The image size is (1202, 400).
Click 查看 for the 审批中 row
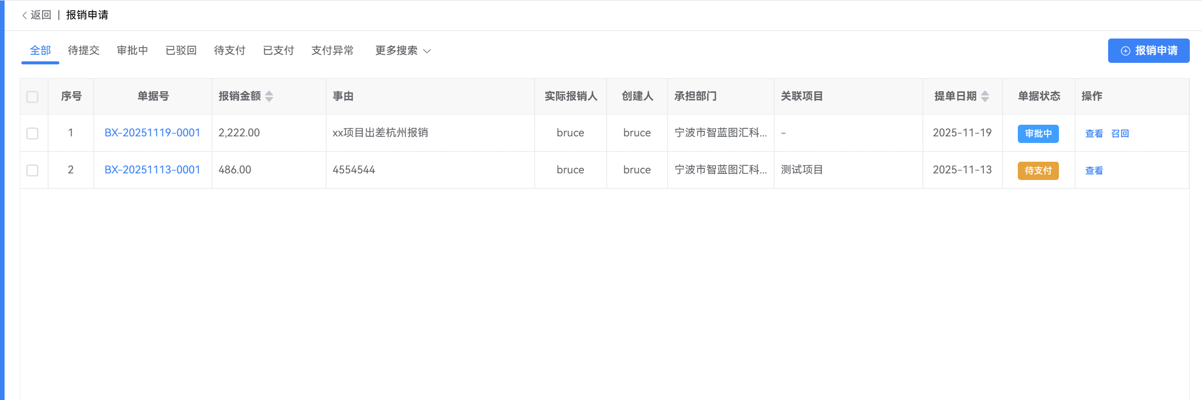point(1094,134)
